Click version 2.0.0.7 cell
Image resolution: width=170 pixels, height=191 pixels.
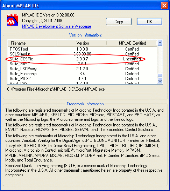tap(82, 59)
